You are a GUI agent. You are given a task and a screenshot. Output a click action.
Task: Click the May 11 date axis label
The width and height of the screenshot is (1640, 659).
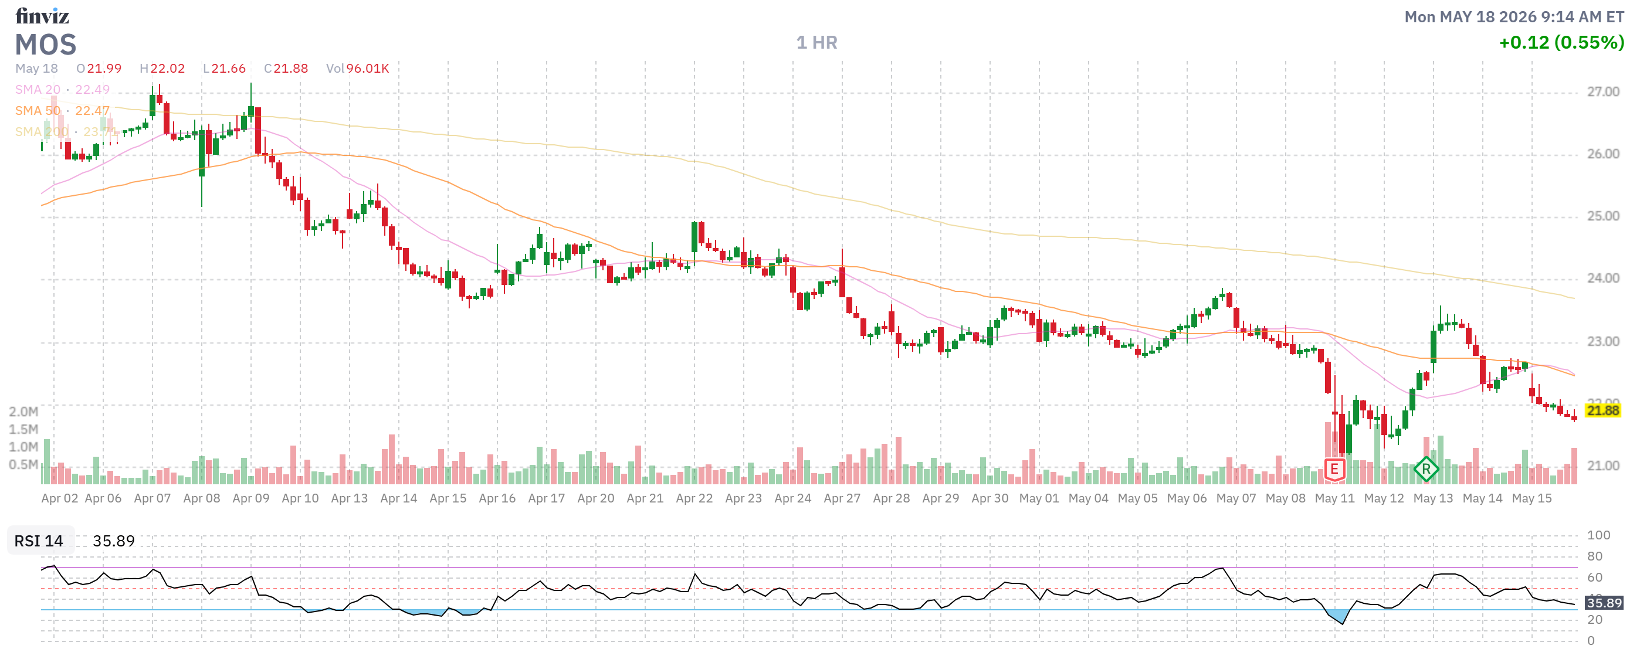[x=1334, y=498]
